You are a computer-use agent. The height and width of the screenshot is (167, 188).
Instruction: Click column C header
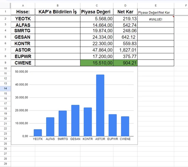97,6
